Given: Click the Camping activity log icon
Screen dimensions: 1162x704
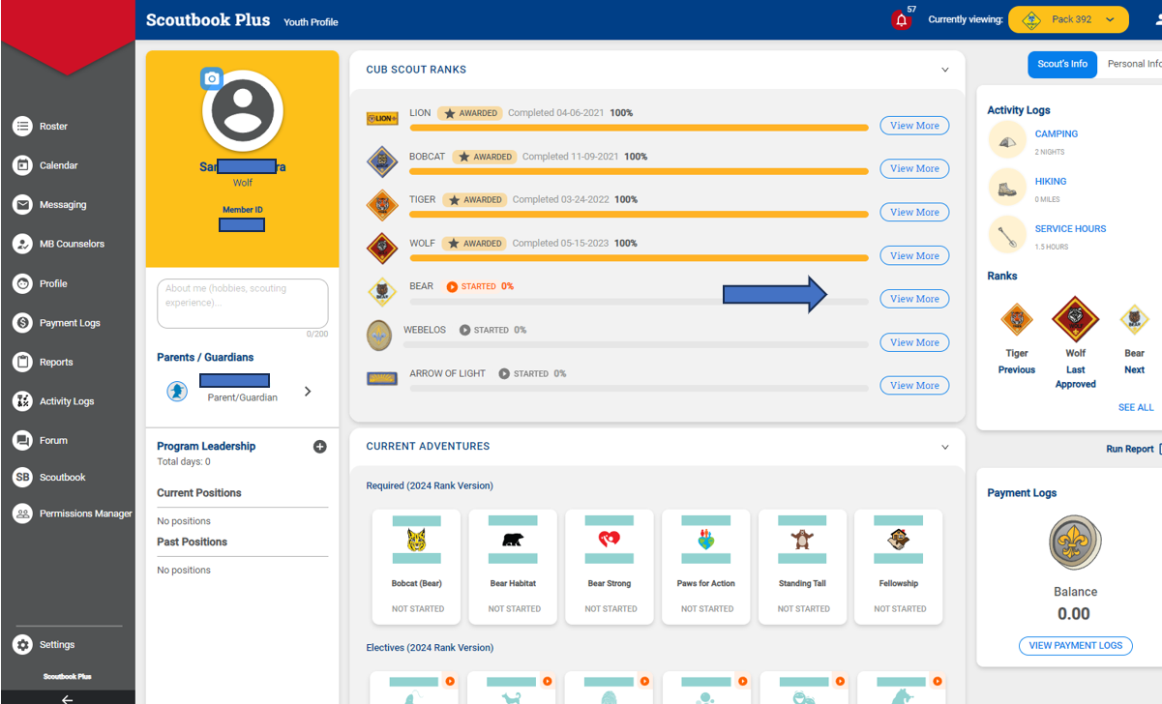Looking at the screenshot, I should pos(1007,140).
